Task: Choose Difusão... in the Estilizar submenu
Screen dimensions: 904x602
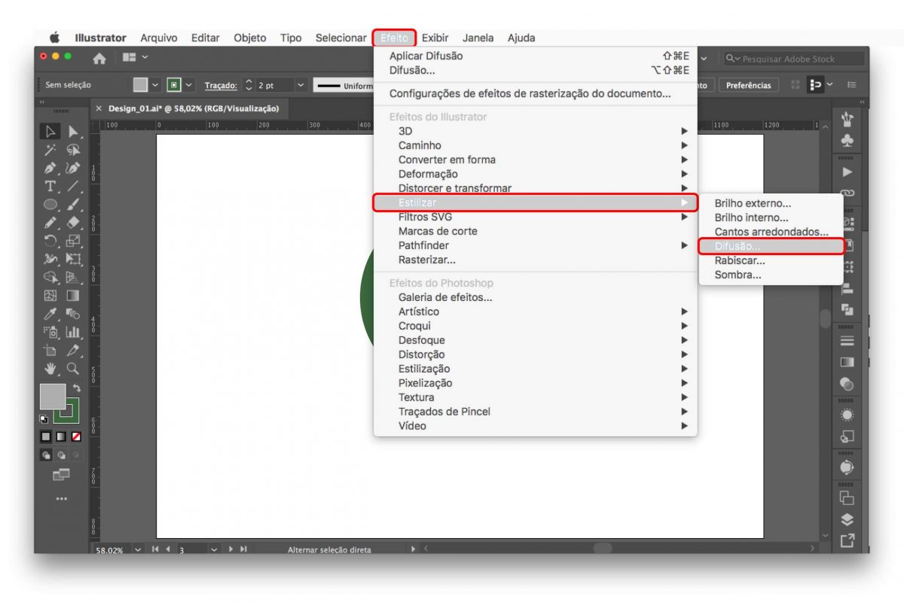Action: (771, 246)
